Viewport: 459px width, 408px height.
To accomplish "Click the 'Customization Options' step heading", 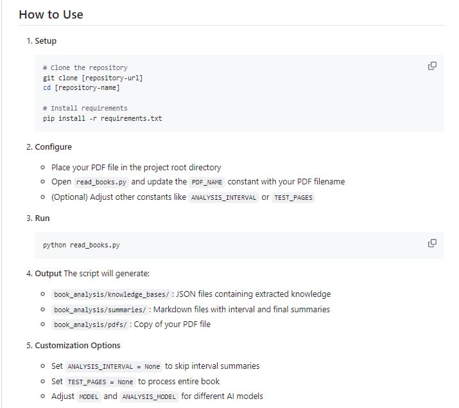I will click(x=79, y=345).
